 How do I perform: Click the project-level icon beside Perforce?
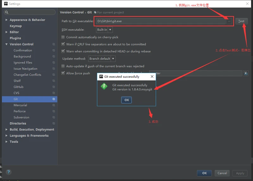(54, 111)
